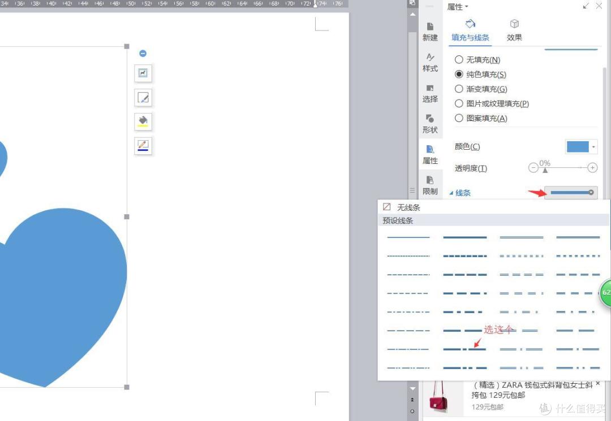Click the ruler right indent marker
The width and height of the screenshot is (611, 421).
(x=315, y=5)
